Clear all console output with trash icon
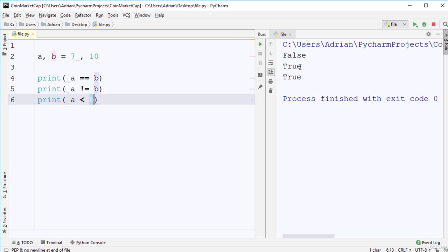Viewport: 448px width, 252px height. [271, 91]
